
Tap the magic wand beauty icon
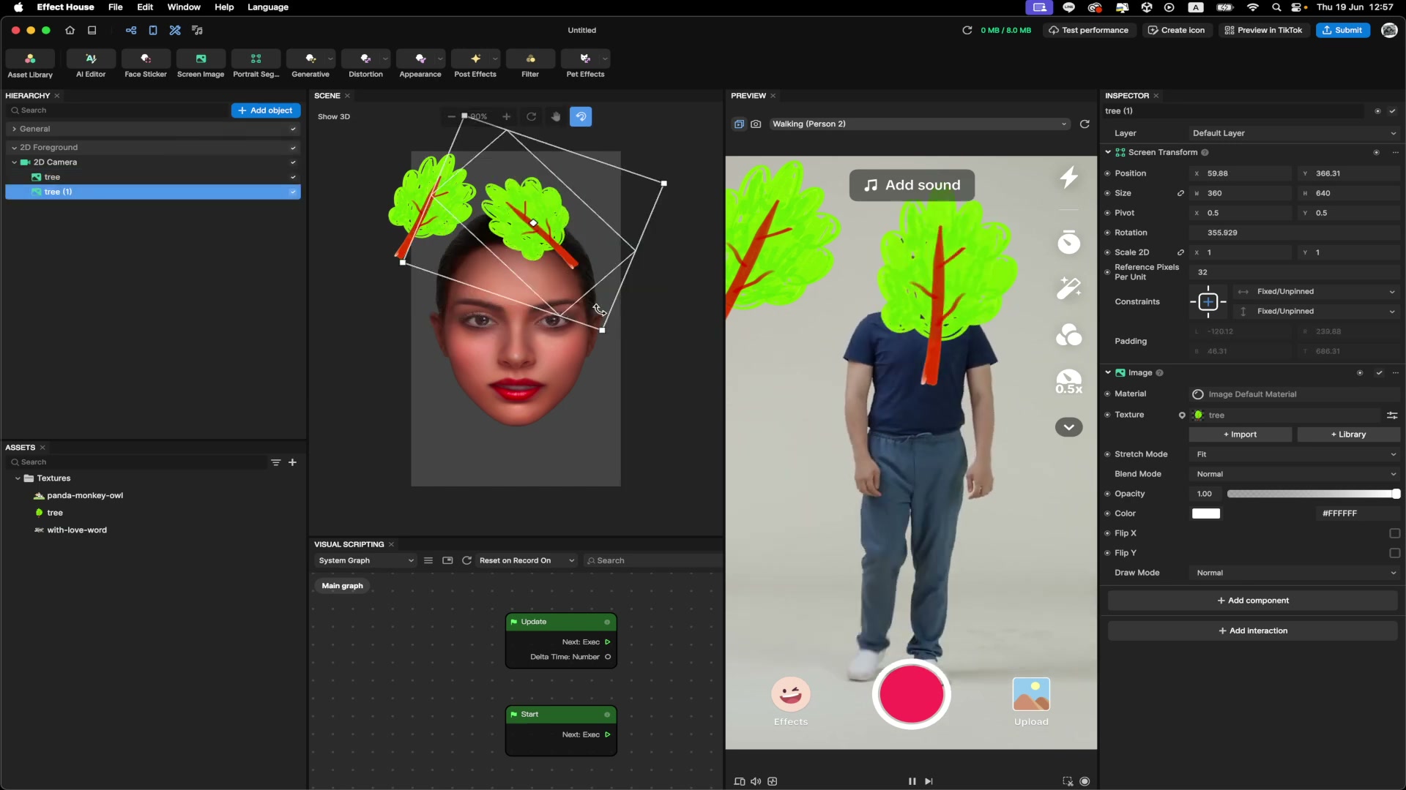coord(1069,288)
